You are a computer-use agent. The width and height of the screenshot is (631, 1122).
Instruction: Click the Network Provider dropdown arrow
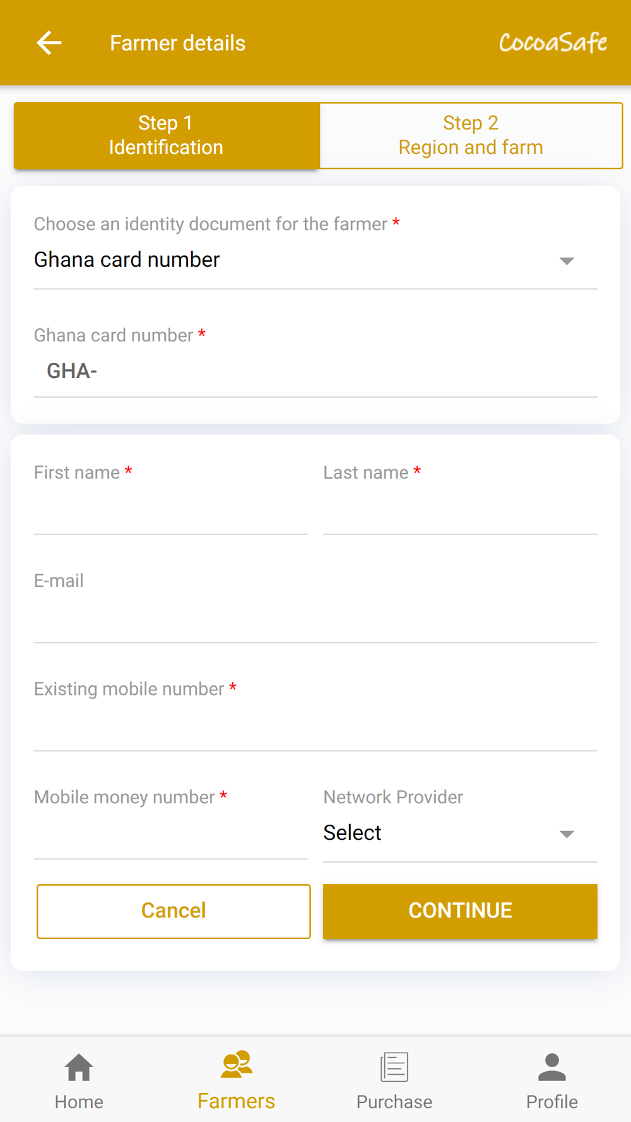pyautogui.click(x=567, y=834)
